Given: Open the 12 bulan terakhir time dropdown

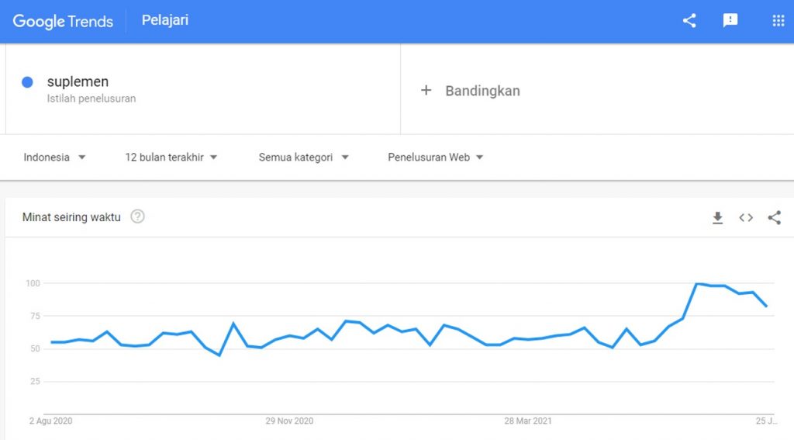Looking at the screenshot, I should click(171, 158).
